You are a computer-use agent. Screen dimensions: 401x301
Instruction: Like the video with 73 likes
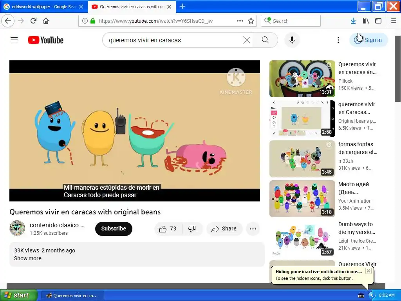click(x=168, y=228)
